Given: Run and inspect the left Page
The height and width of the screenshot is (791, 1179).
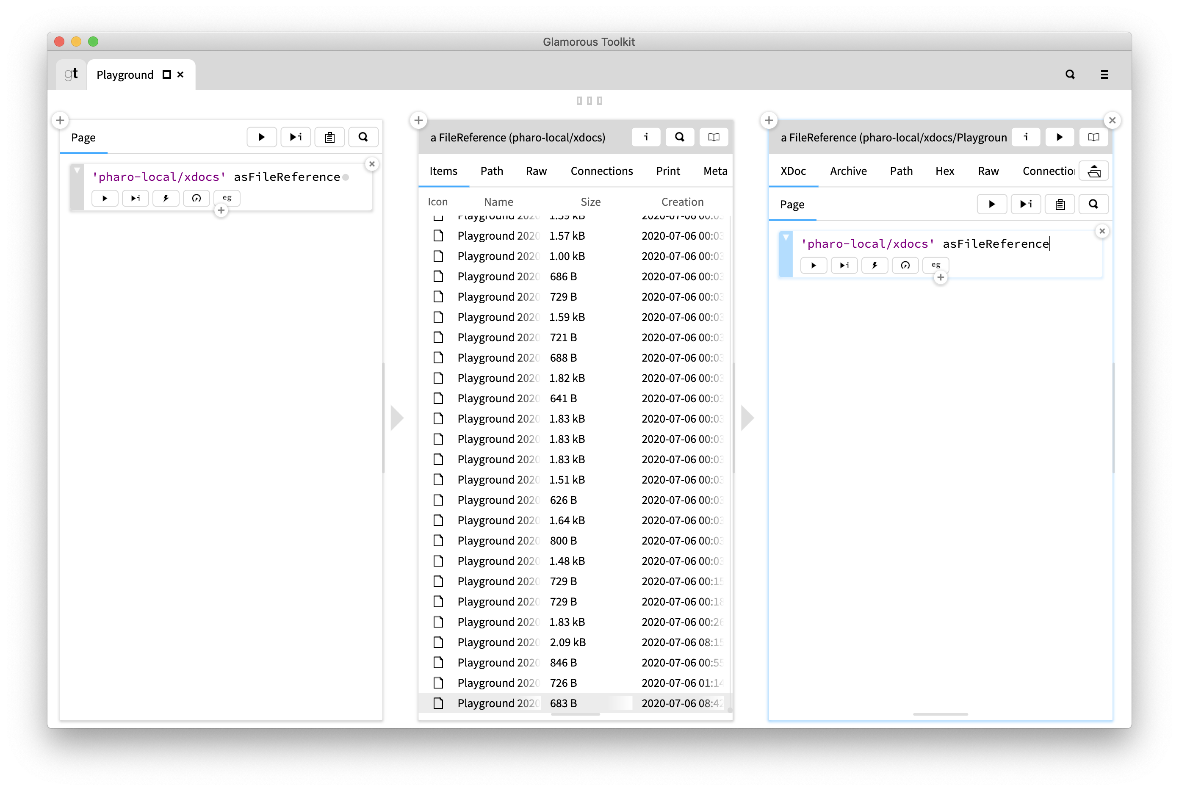Looking at the screenshot, I should [x=296, y=137].
